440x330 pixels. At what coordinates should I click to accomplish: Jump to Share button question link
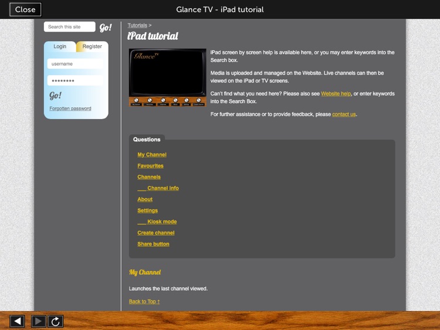[153, 244]
